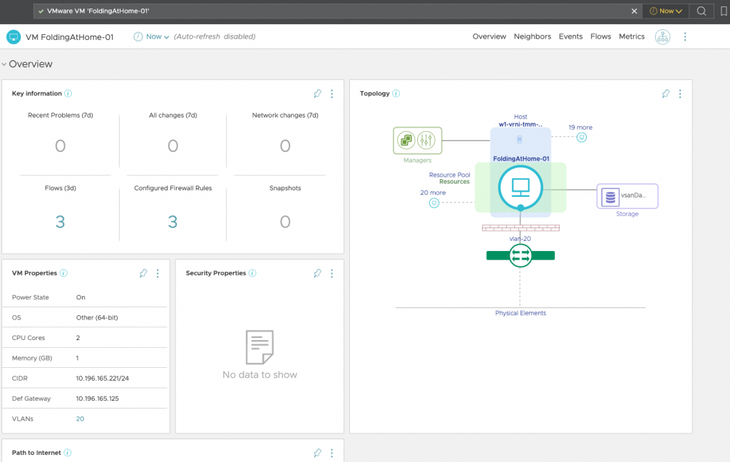Open the search magnifier icon
The image size is (730, 462).
coord(701,11)
